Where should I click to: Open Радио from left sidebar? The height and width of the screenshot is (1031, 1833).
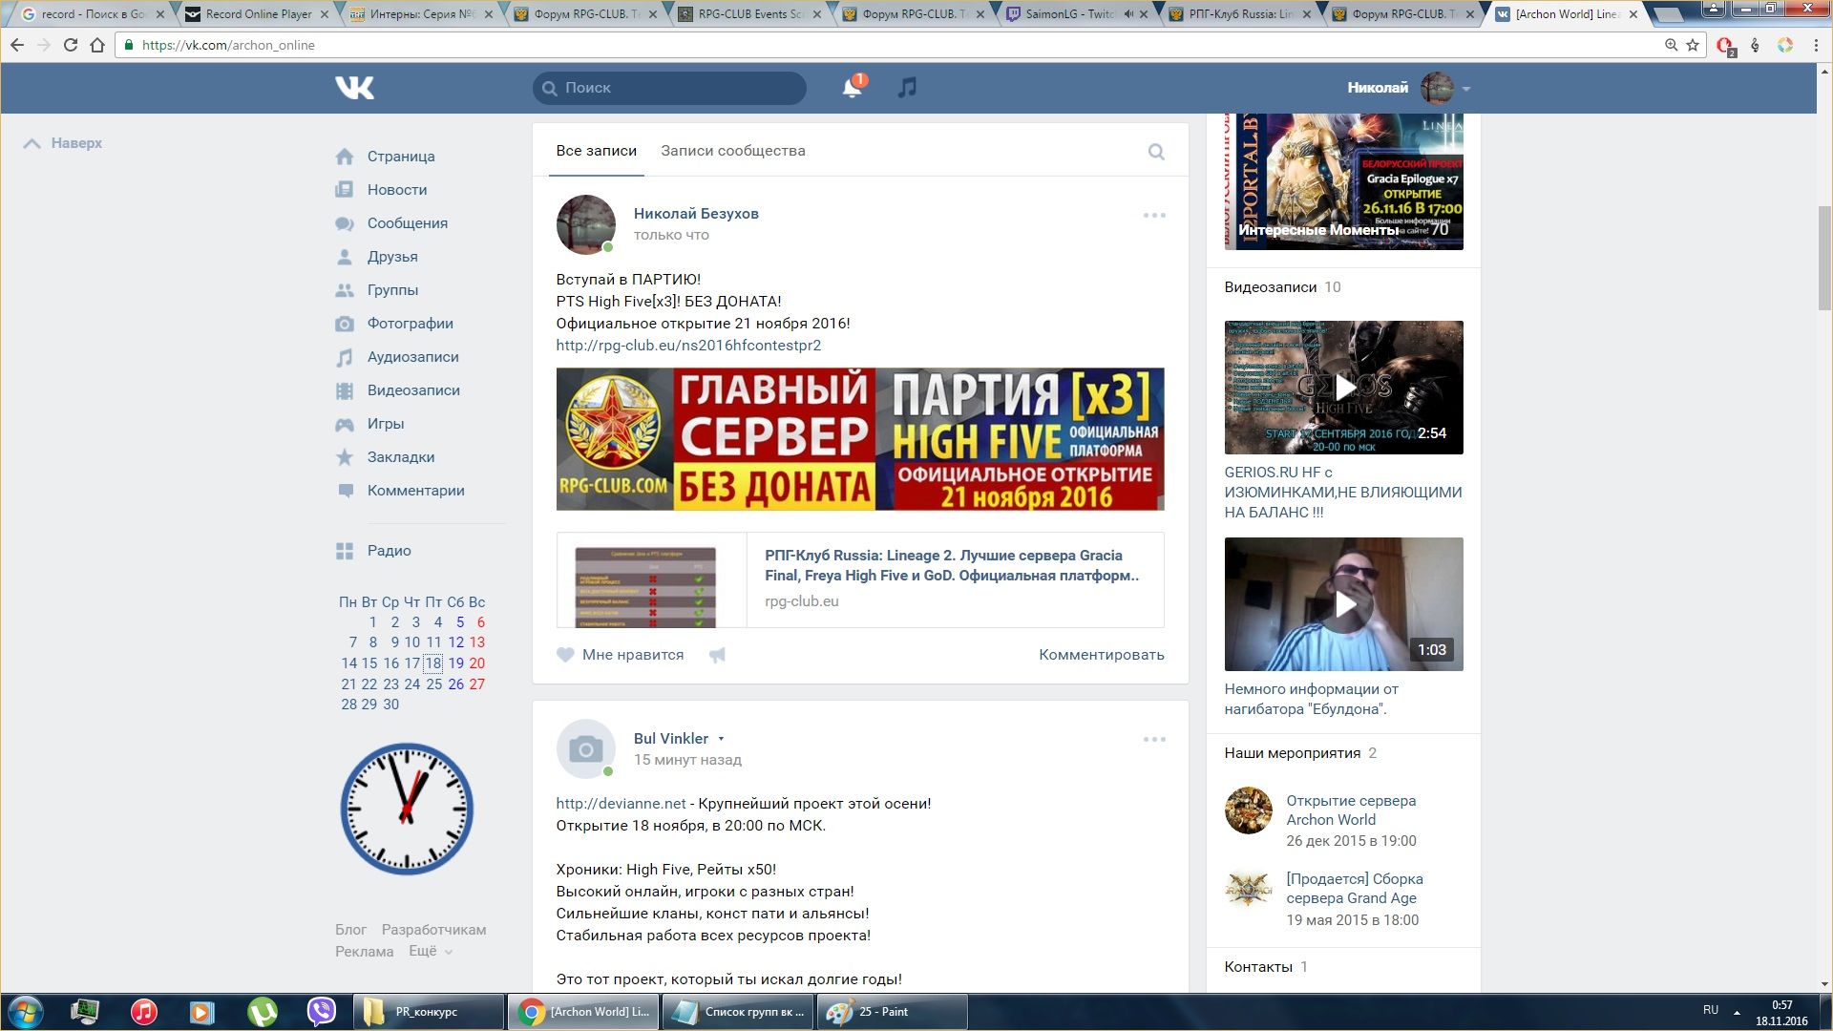pos(389,551)
